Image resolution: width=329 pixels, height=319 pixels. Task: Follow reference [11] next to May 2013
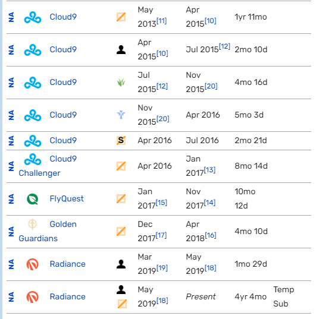click(162, 21)
